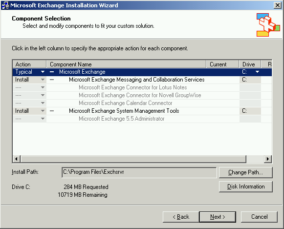Viewport: 284px width, 229px height.
Task: Open the Typical action dropdown for Microsoft Exchange
Action: point(43,72)
